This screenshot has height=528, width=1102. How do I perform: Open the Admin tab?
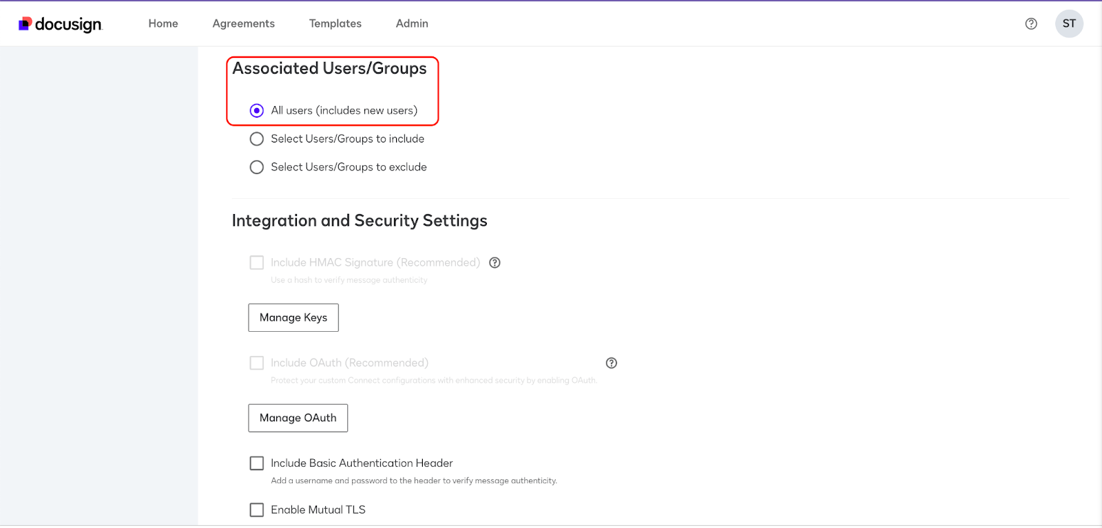(x=412, y=24)
